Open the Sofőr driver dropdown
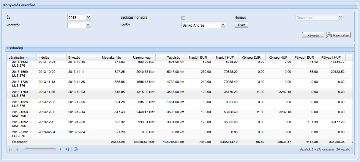360x162 pixels. [x=223, y=25]
